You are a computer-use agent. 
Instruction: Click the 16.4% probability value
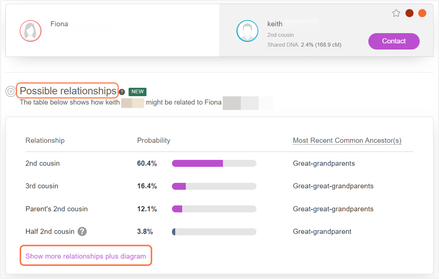147,186
